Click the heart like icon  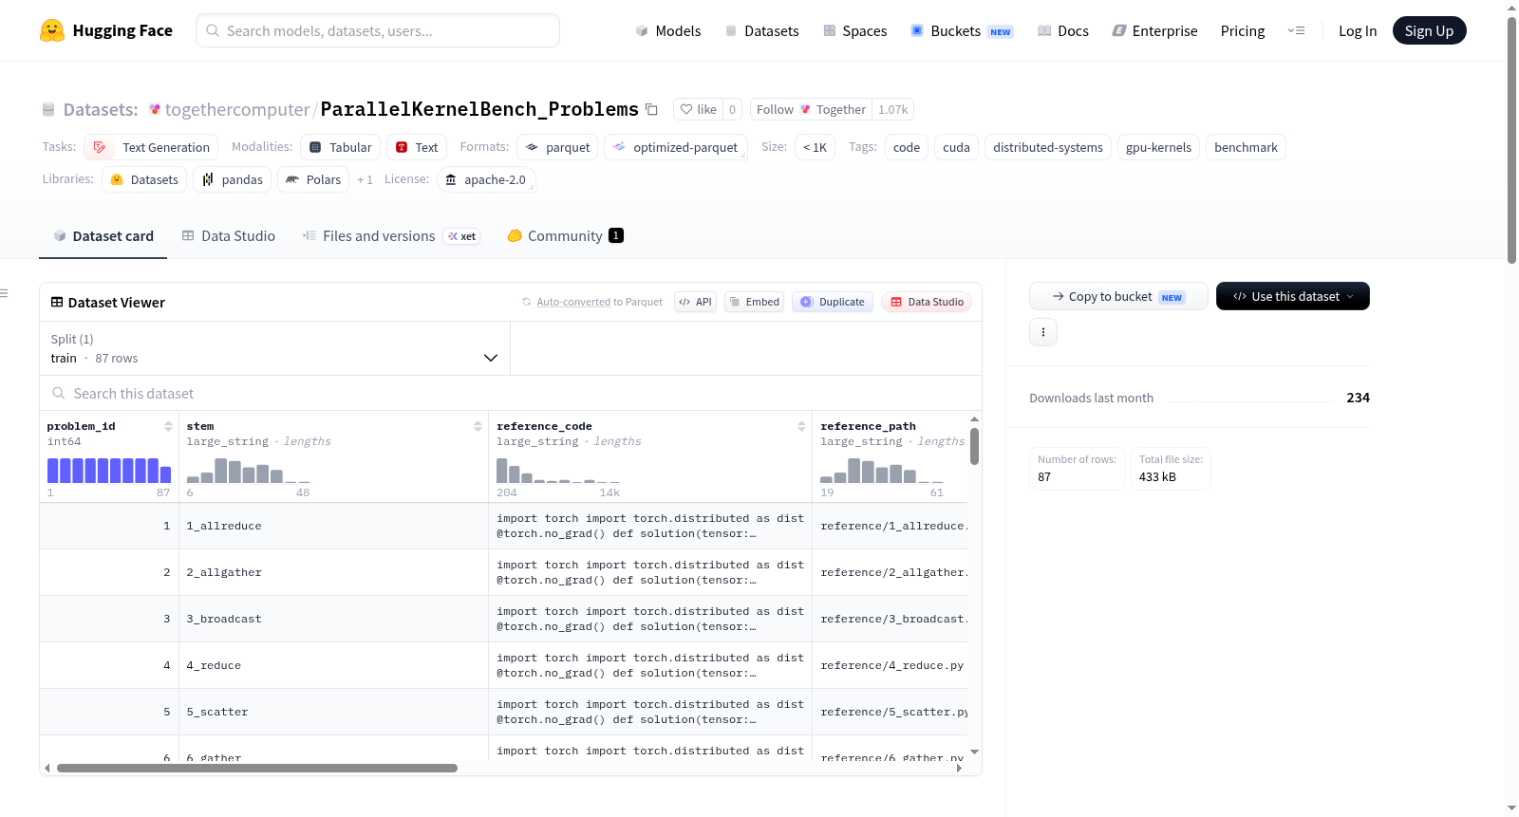(686, 109)
